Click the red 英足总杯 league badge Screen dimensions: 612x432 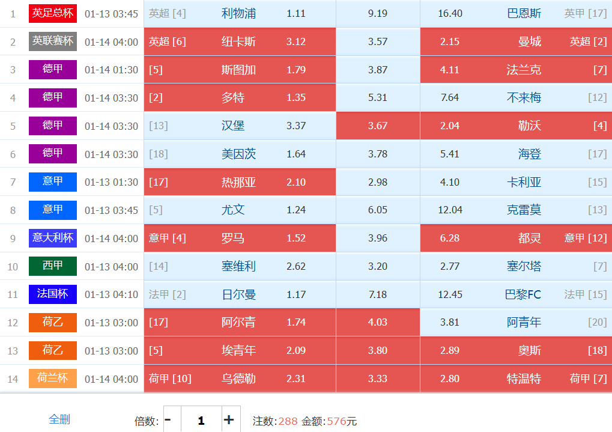[53, 13]
